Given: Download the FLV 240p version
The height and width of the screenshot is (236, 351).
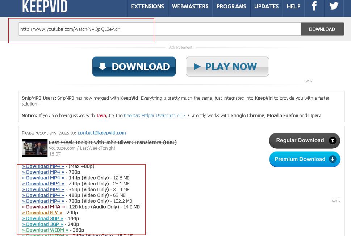Looking at the screenshot, I should pyautogui.click(x=42, y=213).
